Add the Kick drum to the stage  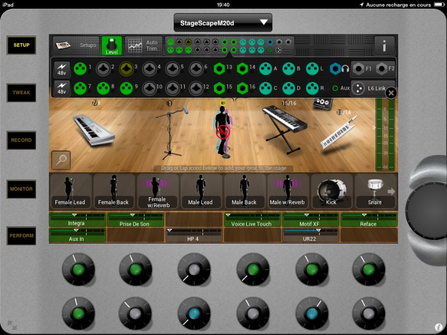331,191
